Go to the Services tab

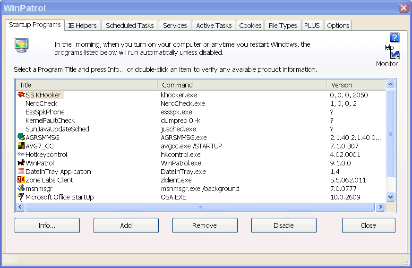[175, 26]
